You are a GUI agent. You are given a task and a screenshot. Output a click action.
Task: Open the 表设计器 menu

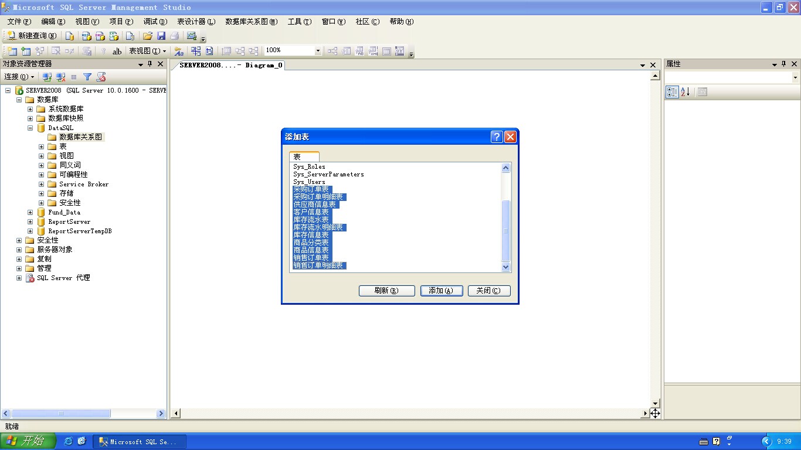click(196, 22)
